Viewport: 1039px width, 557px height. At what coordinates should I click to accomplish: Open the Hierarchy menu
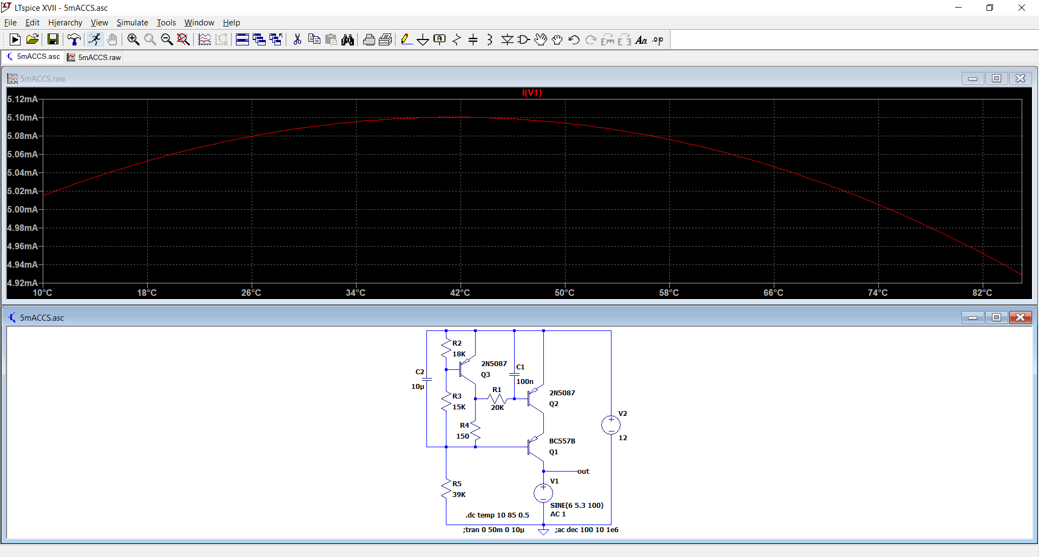pyautogui.click(x=65, y=22)
